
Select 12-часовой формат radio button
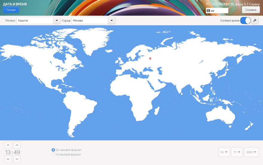coord(53,155)
